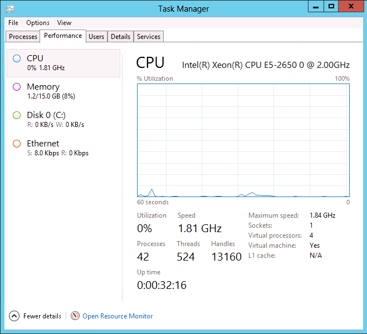The image size is (367, 334).
Task: Click the Resource Monitor icon
Action: coord(75,316)
